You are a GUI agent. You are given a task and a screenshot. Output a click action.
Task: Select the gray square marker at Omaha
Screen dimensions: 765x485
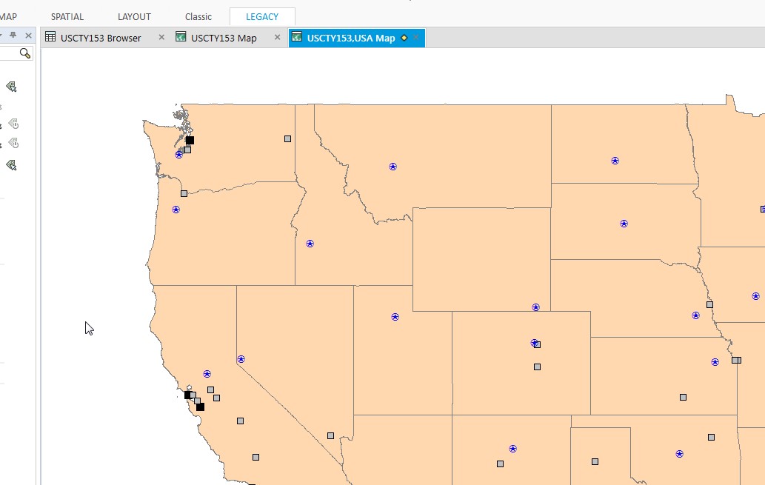pos(710,305)
